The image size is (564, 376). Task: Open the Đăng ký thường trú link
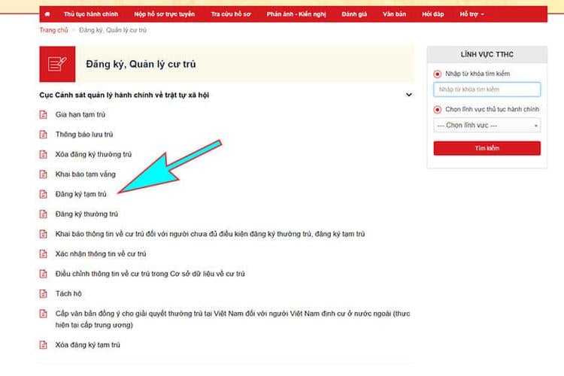(x=86, y=214)
